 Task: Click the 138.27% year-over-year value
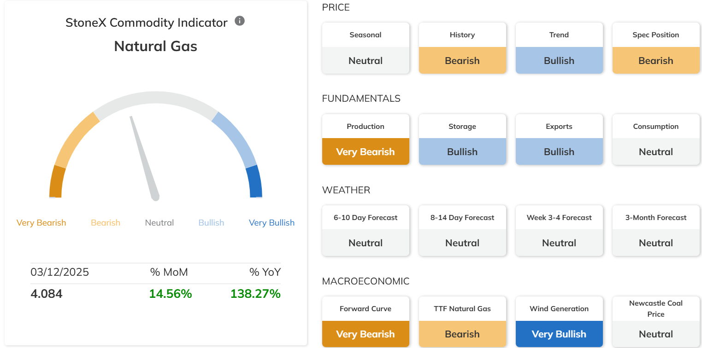pos(256,294)
